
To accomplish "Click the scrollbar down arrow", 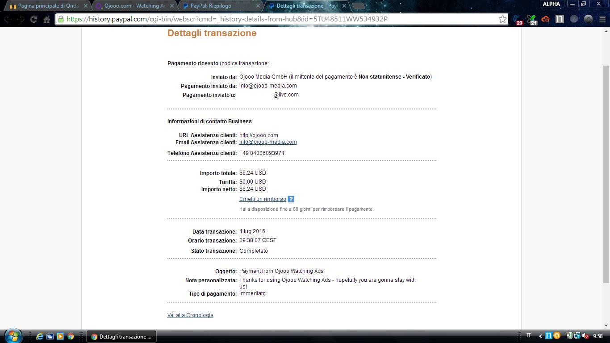I will 606,326.
